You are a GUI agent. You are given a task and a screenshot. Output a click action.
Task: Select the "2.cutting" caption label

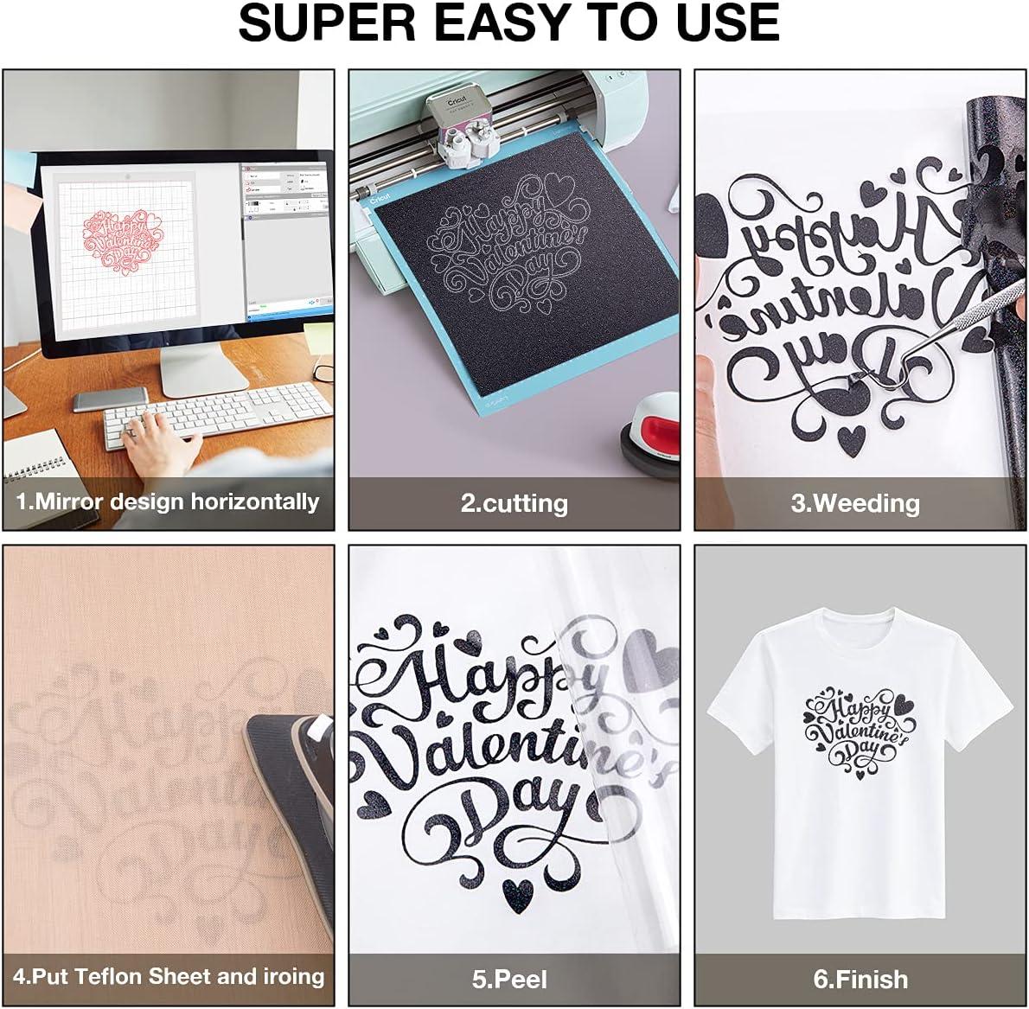(x=514, y=503)
